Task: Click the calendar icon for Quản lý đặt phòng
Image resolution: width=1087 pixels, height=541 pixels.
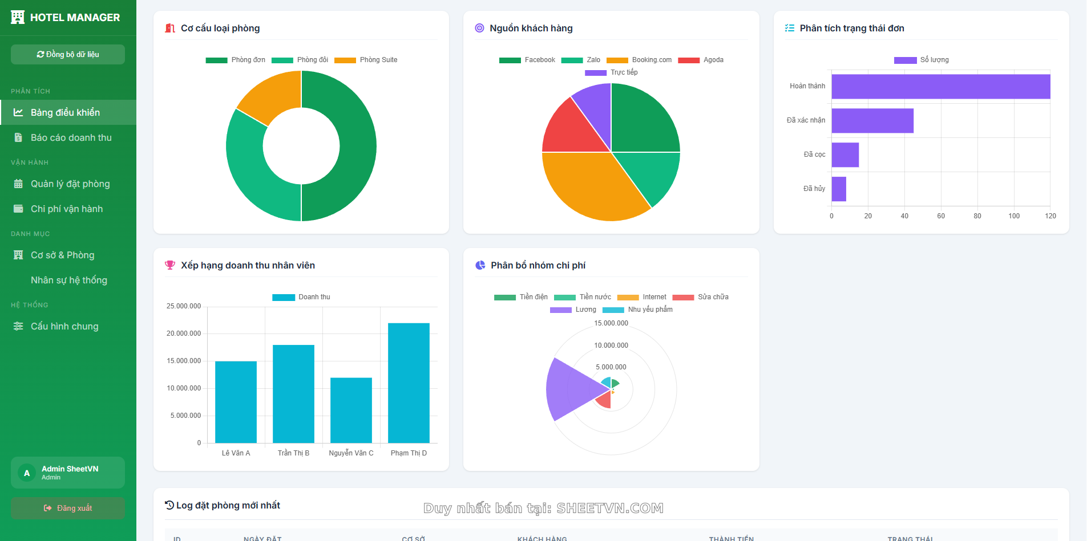Action: [x=18, y=184]
